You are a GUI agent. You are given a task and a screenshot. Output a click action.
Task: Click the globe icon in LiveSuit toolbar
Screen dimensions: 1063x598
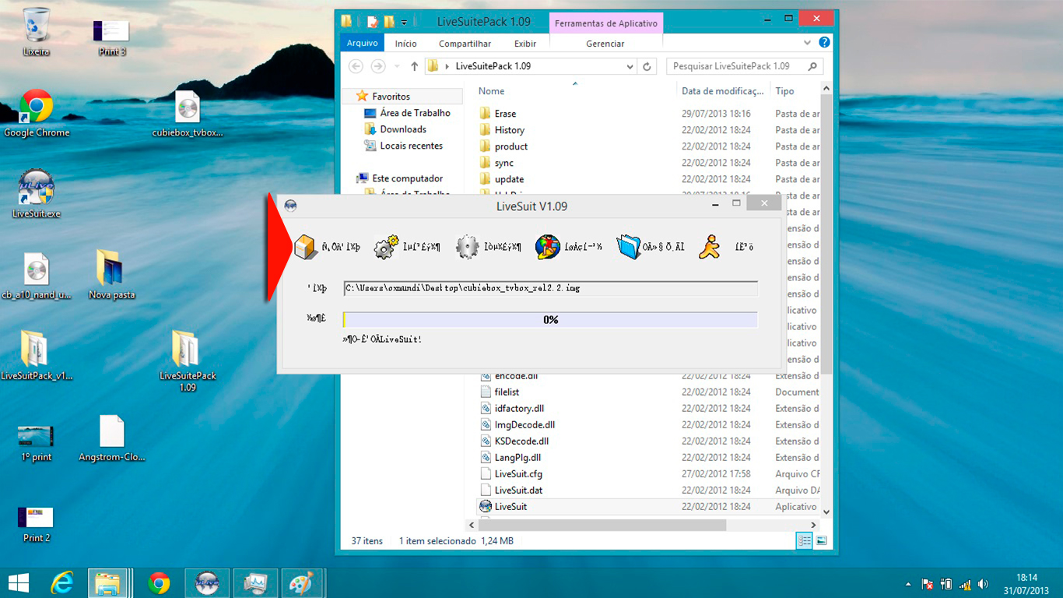(548, 247)
